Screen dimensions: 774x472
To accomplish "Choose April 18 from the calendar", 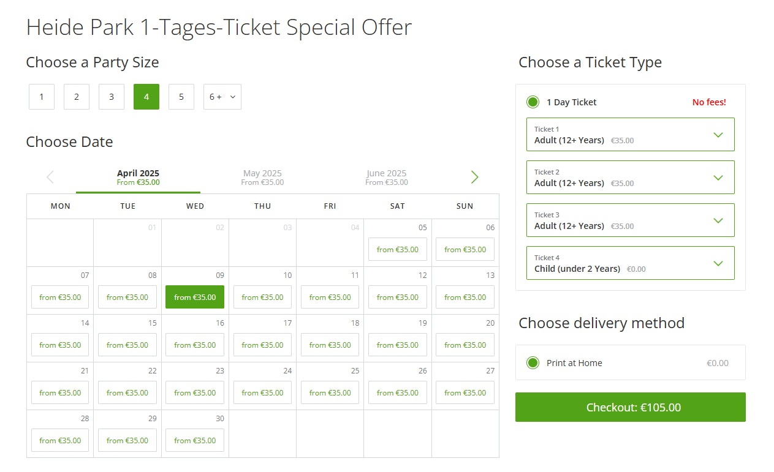I will coord(330,345).
